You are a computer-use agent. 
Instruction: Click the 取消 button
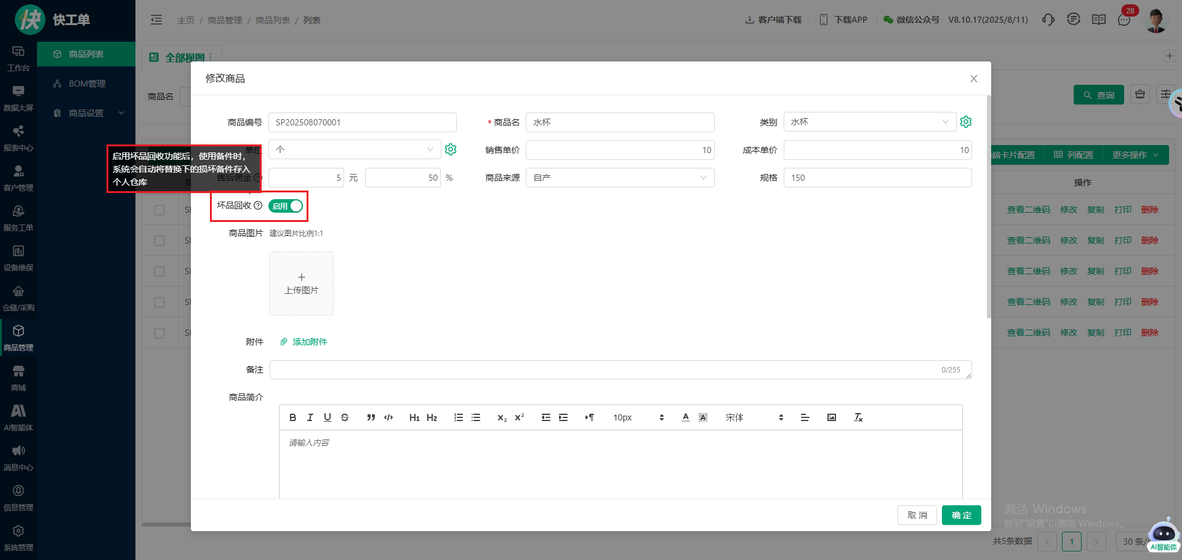click(x=917, y=515)
